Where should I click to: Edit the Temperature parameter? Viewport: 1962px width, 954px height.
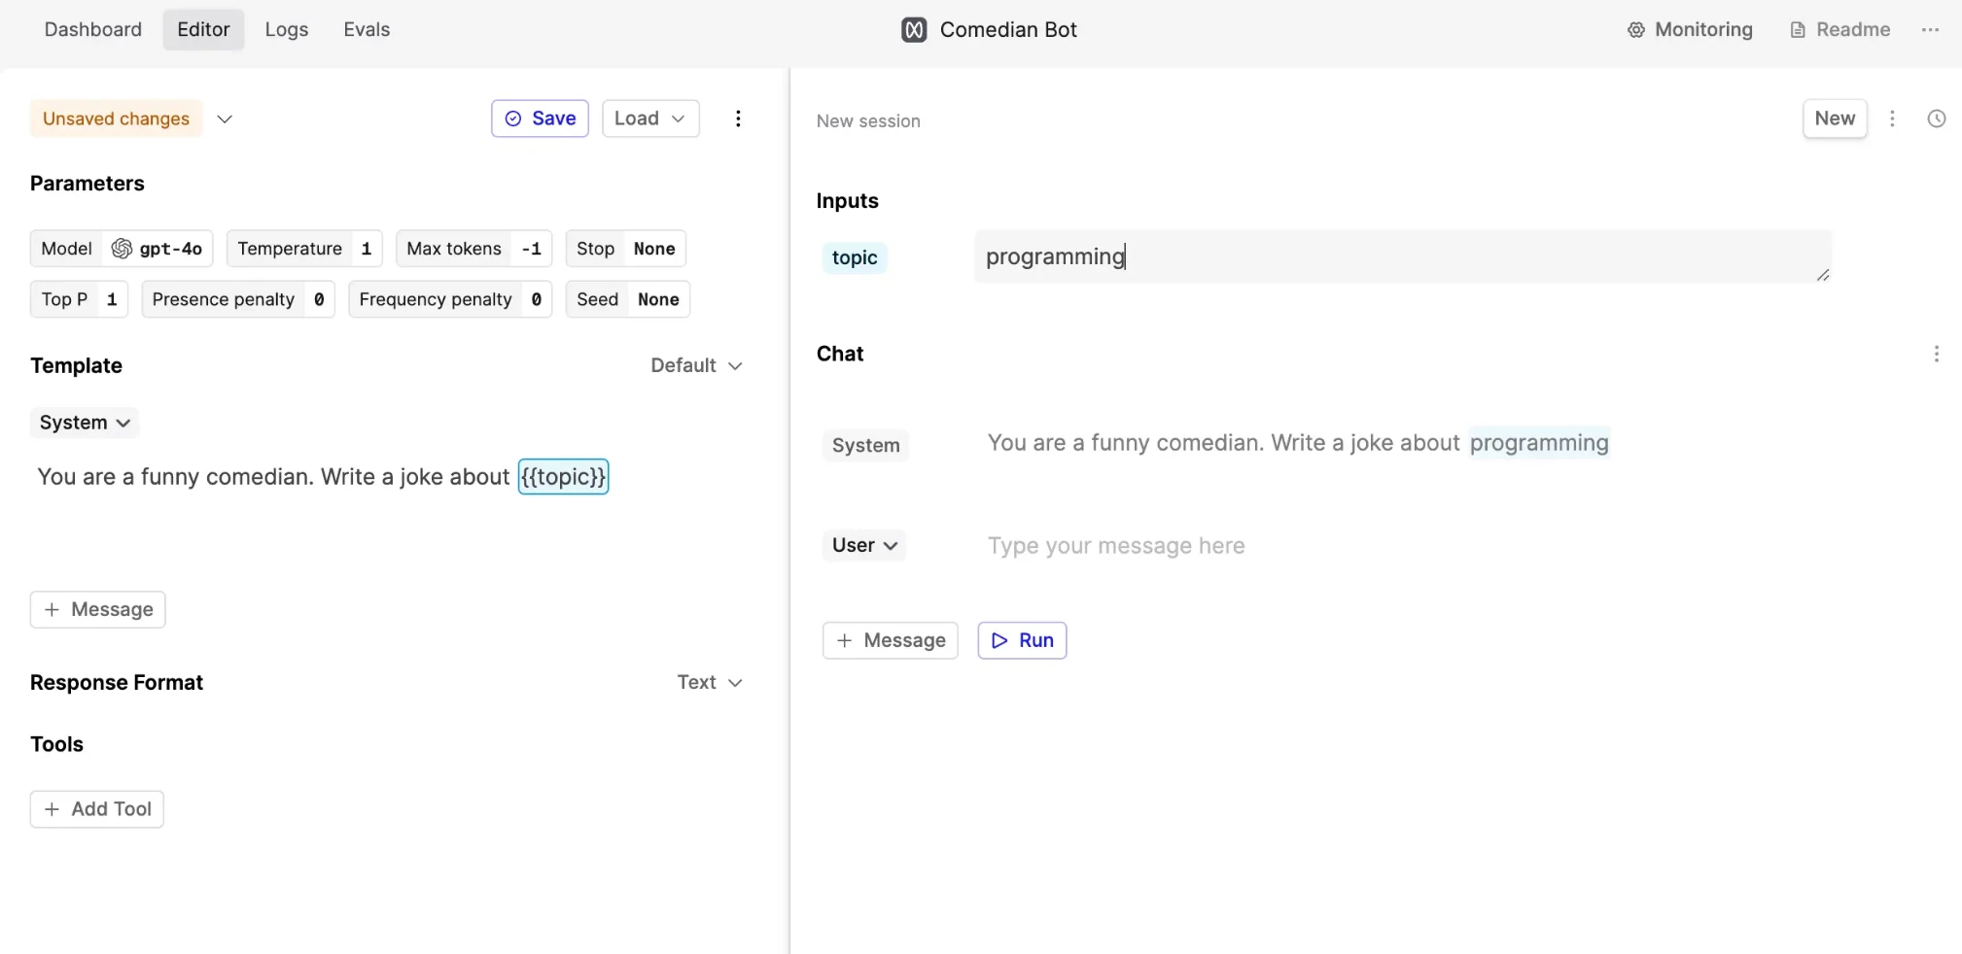click(304, 249)
